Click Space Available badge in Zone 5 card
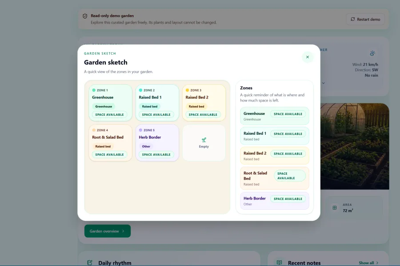 point(156,155)
